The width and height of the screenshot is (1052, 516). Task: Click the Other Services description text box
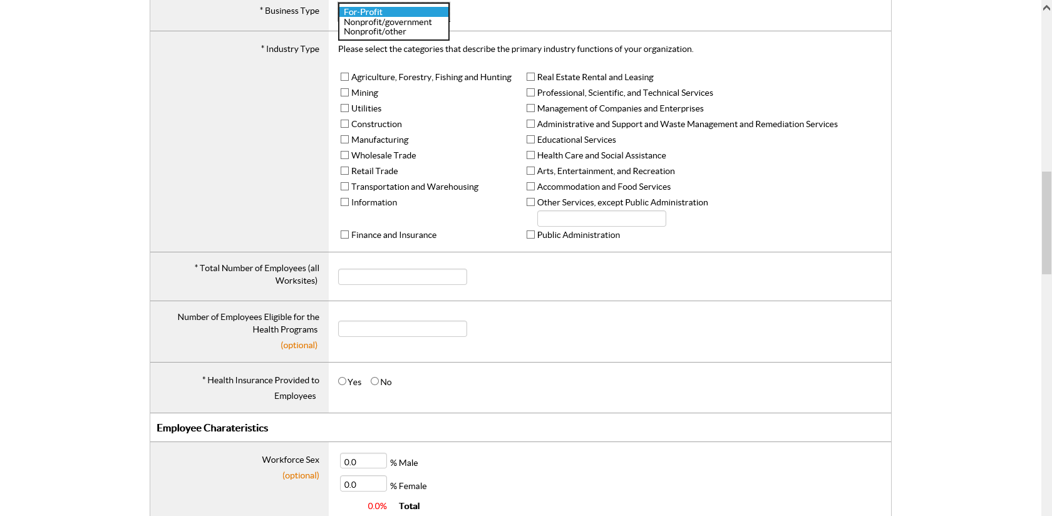pyautogui.click(x=601, y=219)
